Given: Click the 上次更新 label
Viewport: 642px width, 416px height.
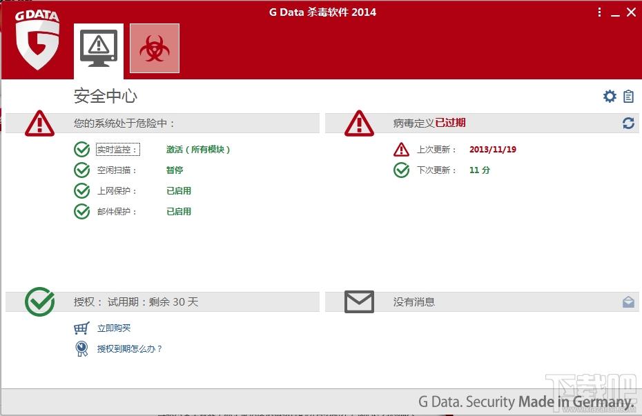Looking at the screenshot, I should tap(436, 150).
